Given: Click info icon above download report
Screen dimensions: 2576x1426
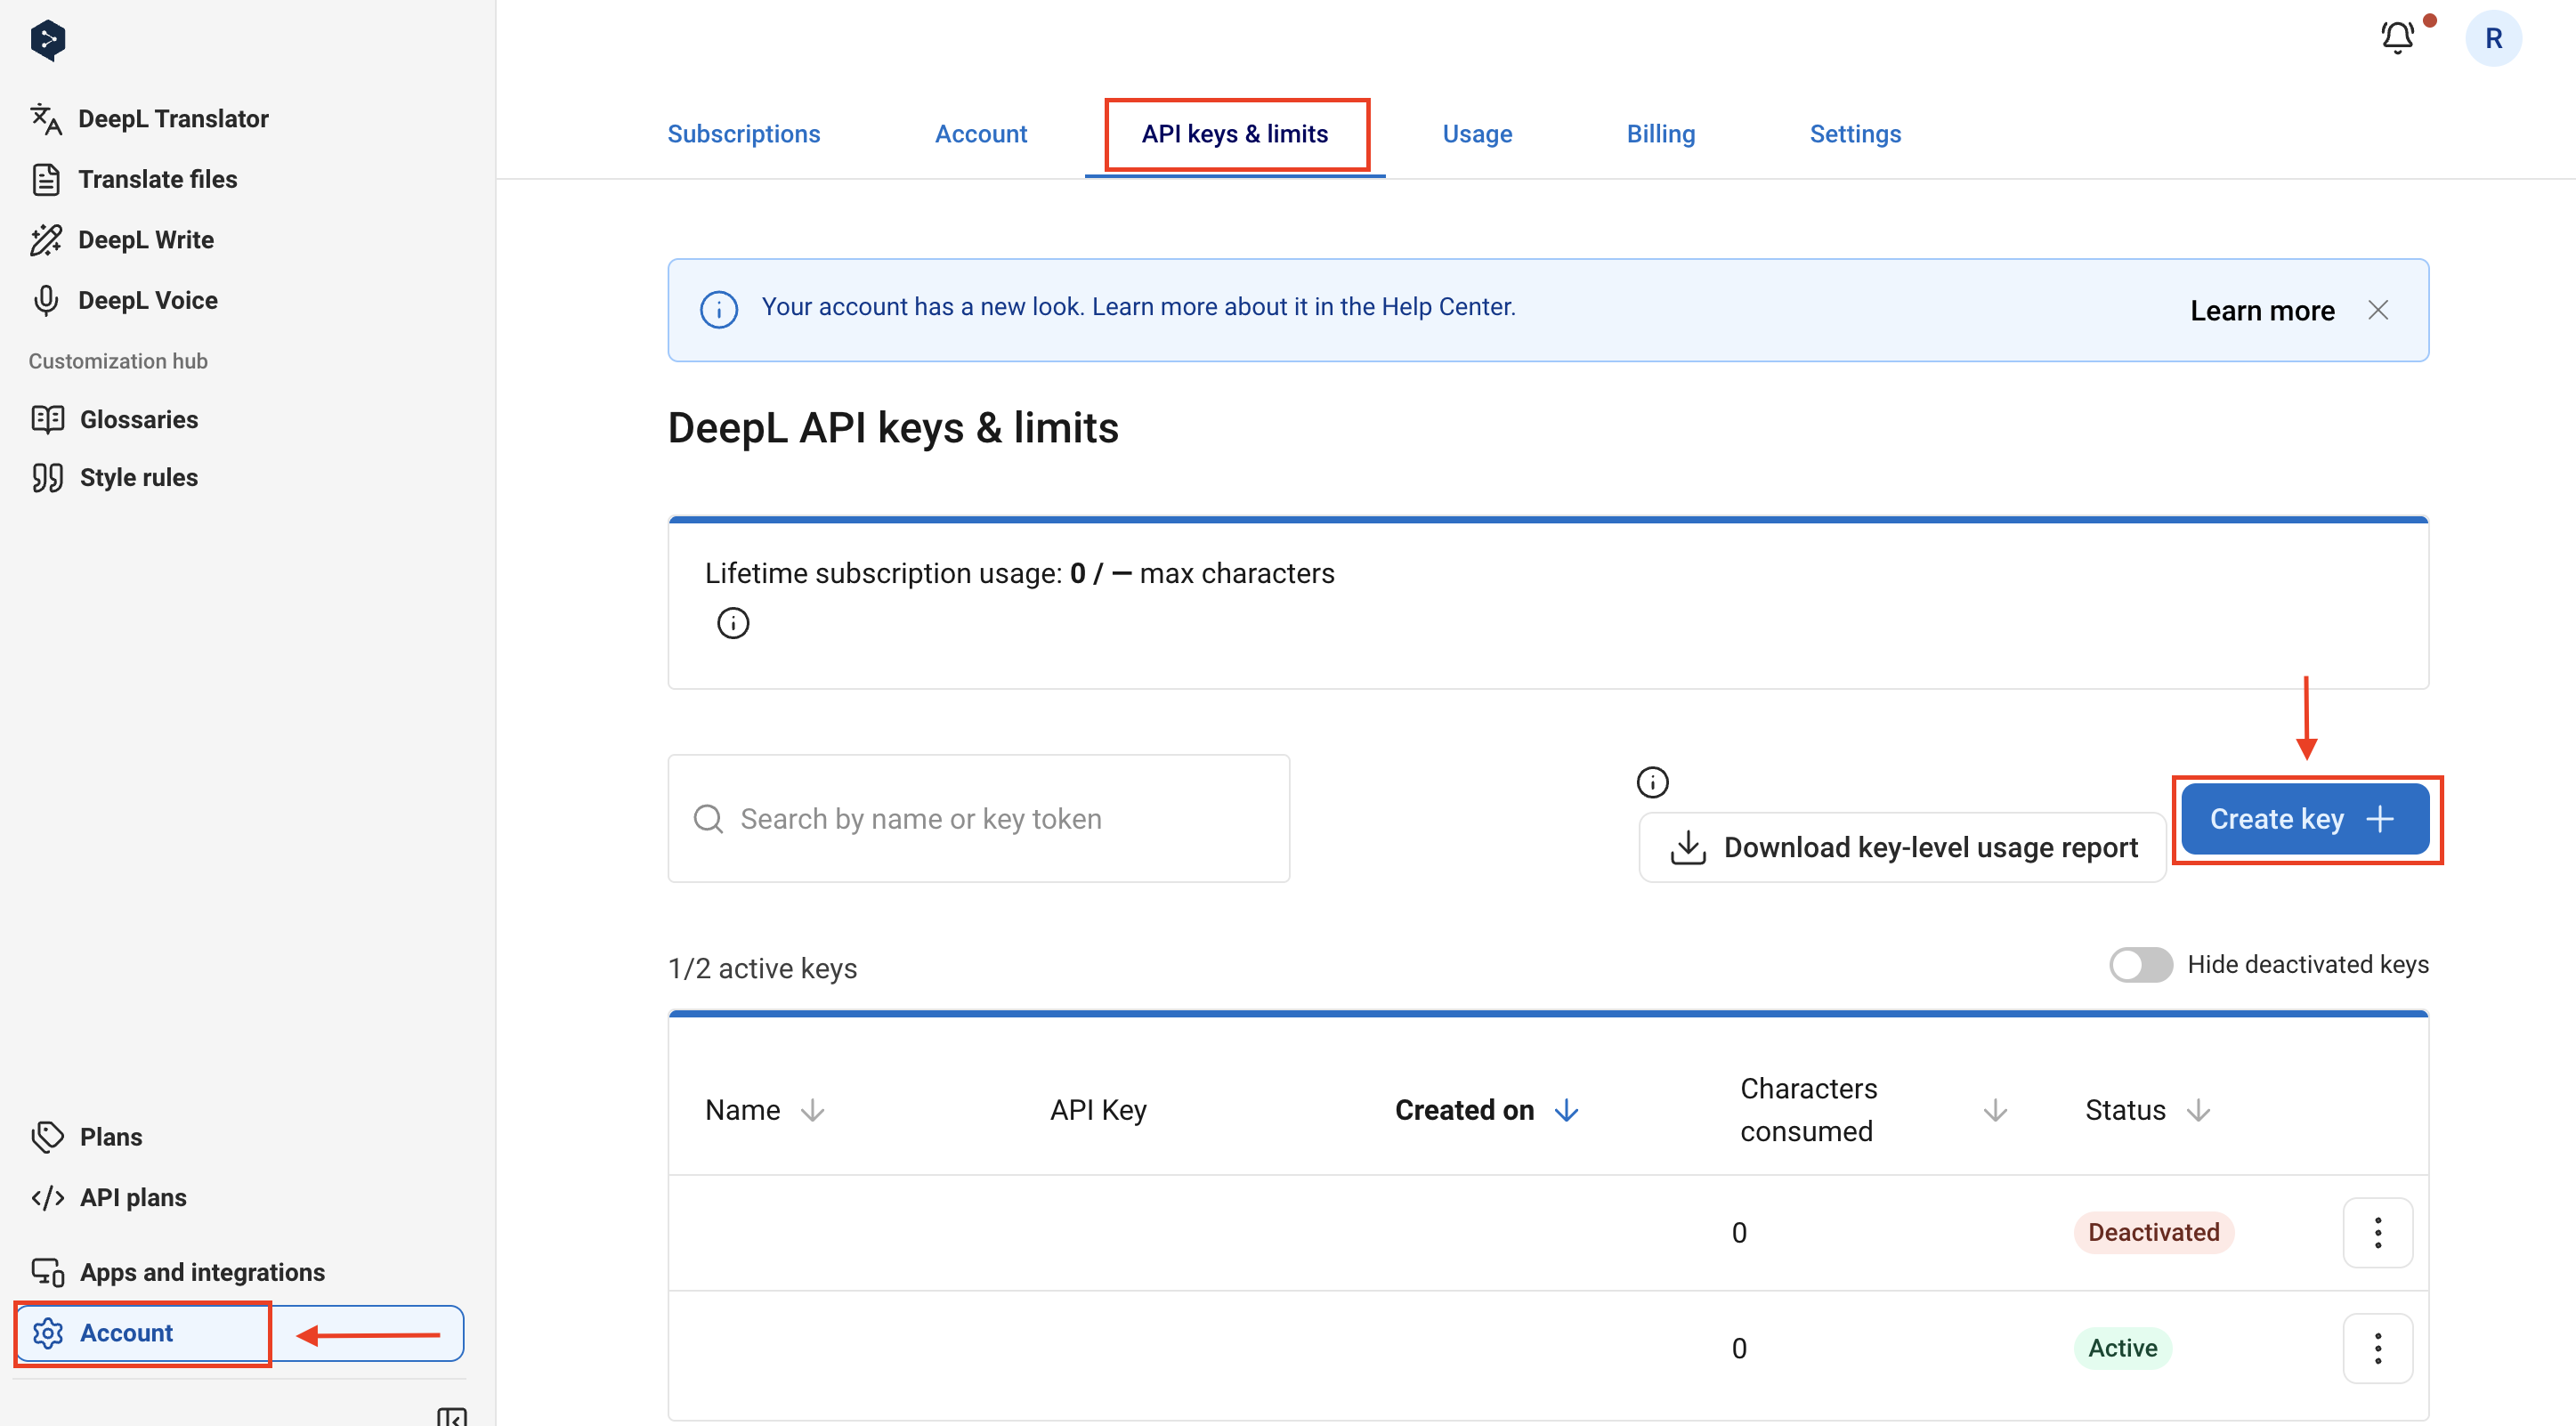Looking at the screenshot, I should tap(1652, 782).
